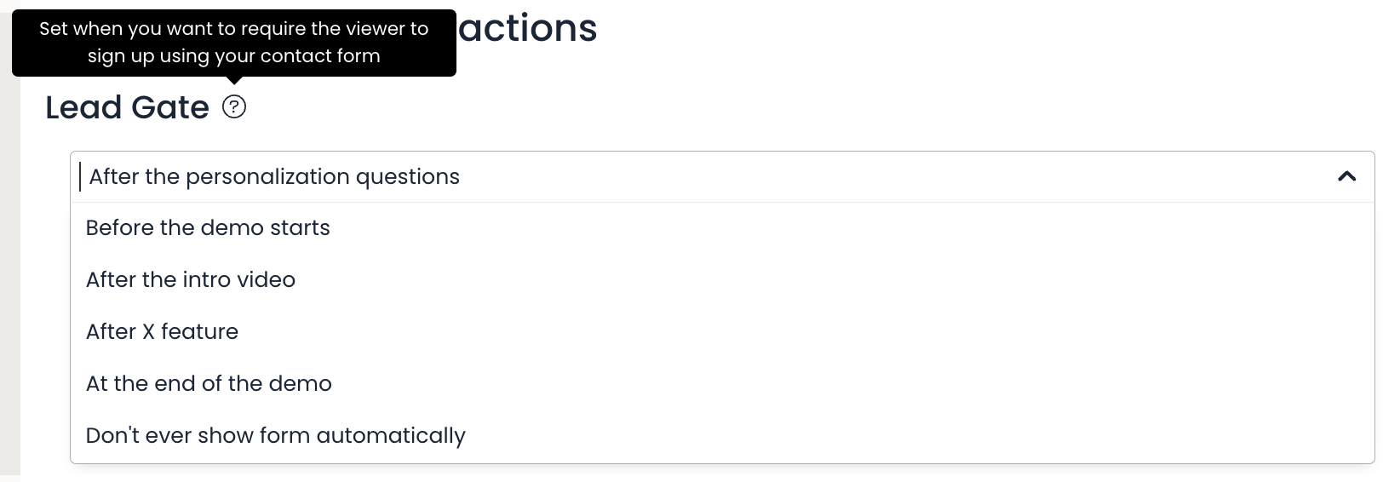This screenshot has height=482, width=1383.
Task: Click the gray strip along the left edge
Action: (9, 255)
